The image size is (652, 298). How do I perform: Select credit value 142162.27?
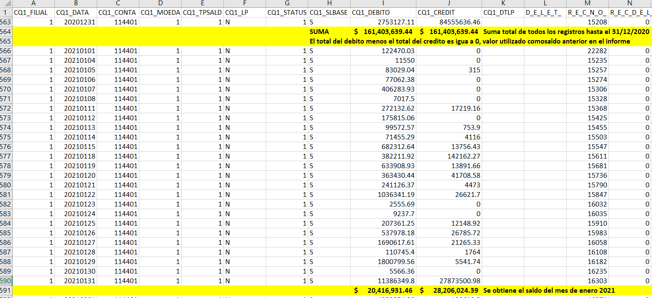pos(449,156)
